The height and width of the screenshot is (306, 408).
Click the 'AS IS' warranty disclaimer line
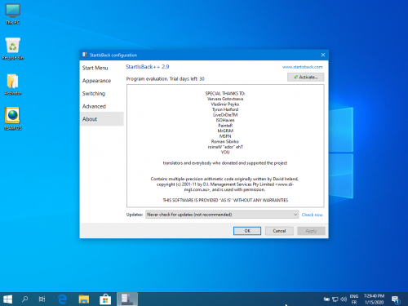[x=225, y=200]
